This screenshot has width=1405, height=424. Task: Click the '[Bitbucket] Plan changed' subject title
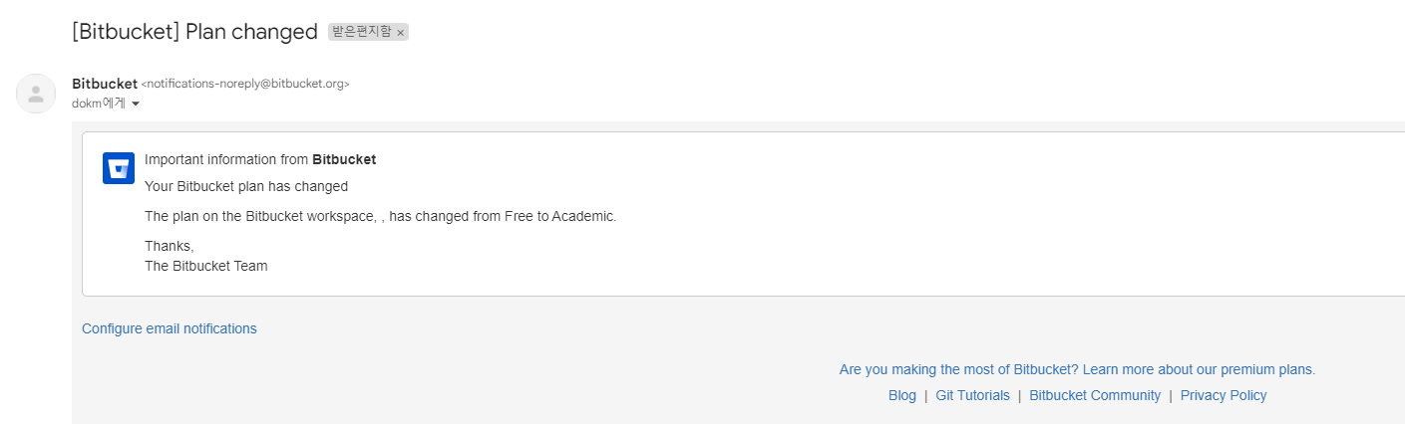pos(194,32)
